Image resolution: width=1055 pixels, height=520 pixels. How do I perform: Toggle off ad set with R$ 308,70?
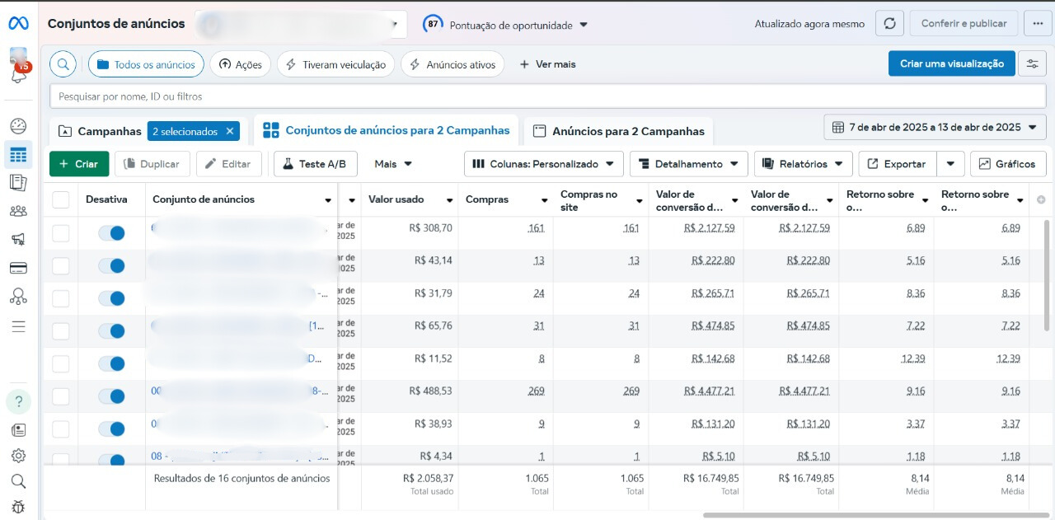tap(111, 233)
